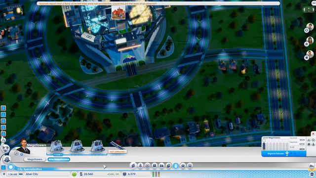Screen dimensions: 316x178
Task: Click the region map icon on left curve
Action: click(5, 149)
